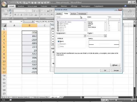Click the first sheet navigation arrow
The image size is (137, 102).
tap(3, 97)
